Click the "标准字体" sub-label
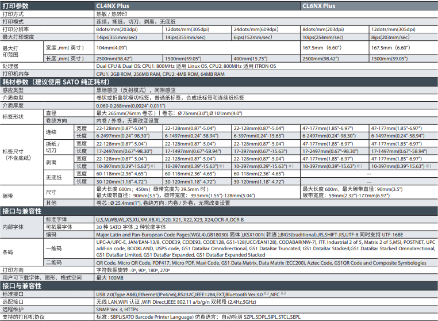 (x=56, y=220)
